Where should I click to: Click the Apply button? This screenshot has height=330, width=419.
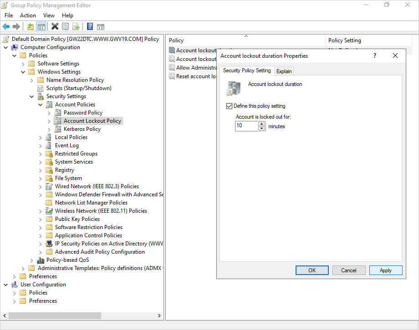click(385, 270)
